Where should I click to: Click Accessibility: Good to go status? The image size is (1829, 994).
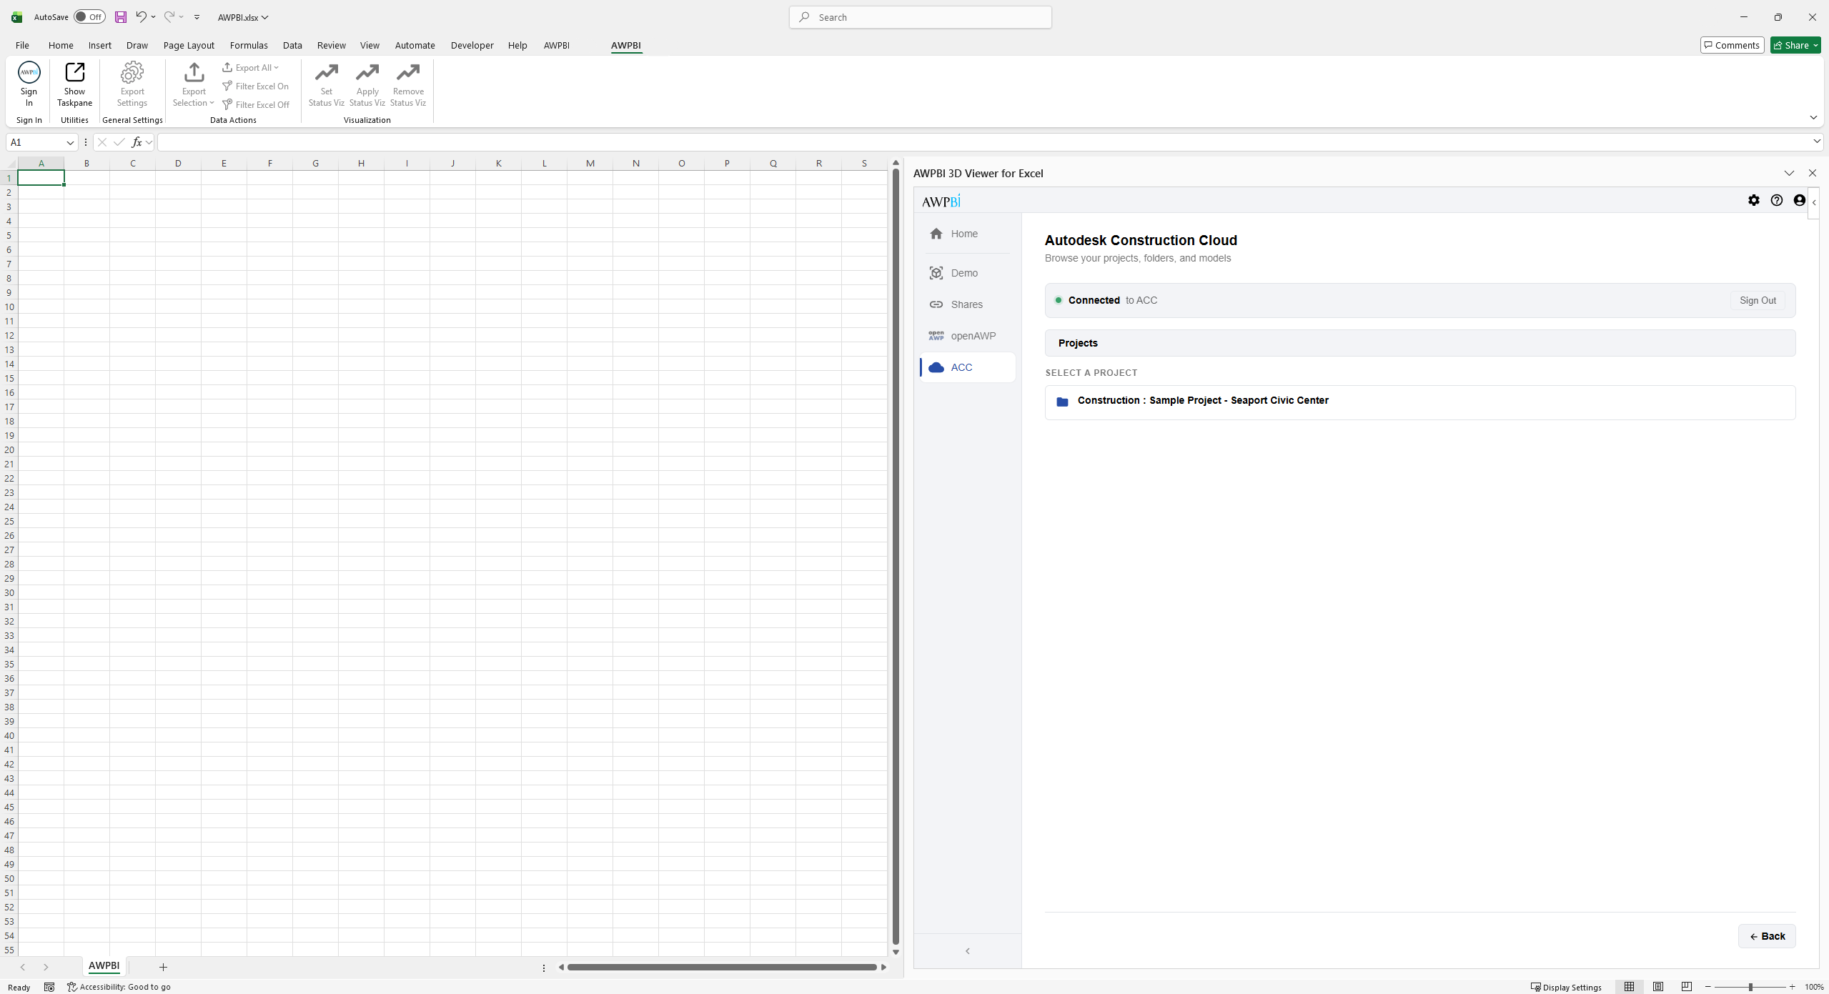point(119,987)
